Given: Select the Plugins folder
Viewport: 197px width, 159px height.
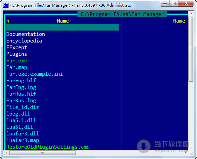Looking at the screenshot, I should pyautogui.click(x=17, y=54).
